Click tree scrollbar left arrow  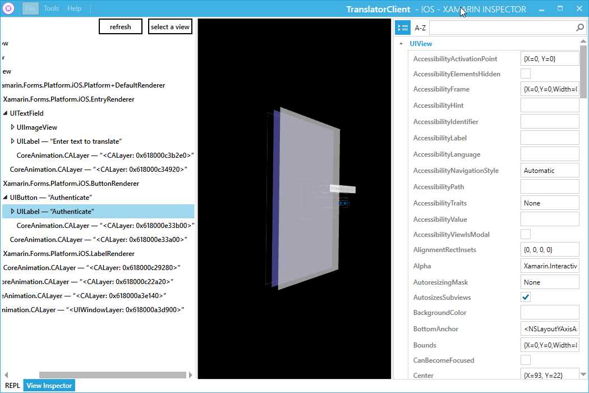[x=6, y=375]
